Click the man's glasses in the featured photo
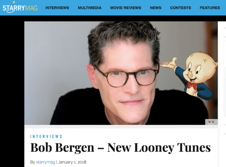Image resolution: width=226 pixels, height=167 pixels. [127, 77]
